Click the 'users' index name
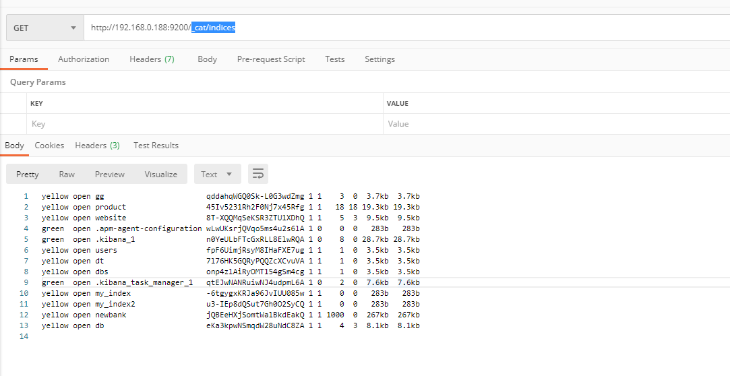 click(x=106, y=250)
